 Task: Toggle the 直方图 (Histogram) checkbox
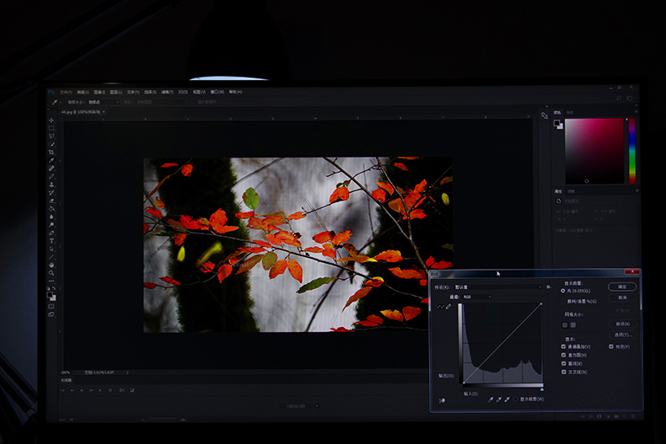564,355
